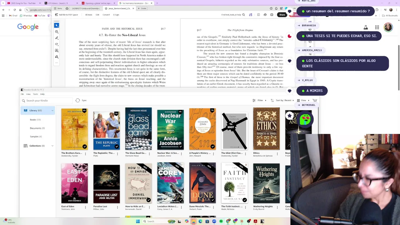The image size is (400, 225).
Task: Open the Windows Start button
Action: click(x=138, y=221)
